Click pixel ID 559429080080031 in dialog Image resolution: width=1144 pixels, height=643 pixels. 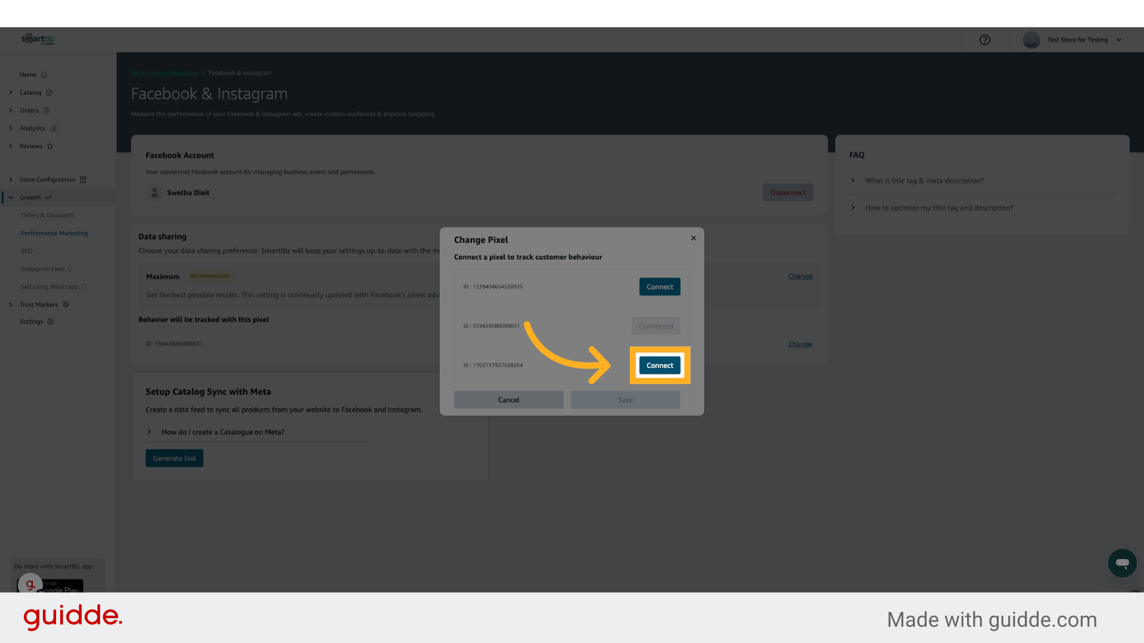tap(491, 326)
